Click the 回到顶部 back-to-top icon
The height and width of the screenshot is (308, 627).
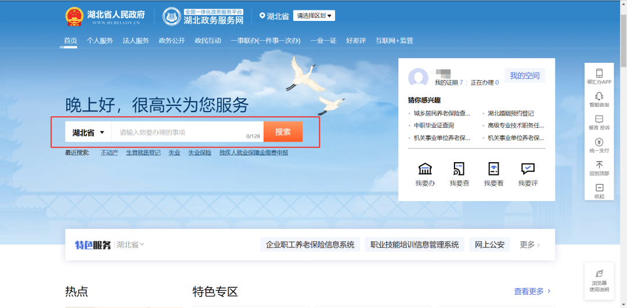(x=599, y=165)
